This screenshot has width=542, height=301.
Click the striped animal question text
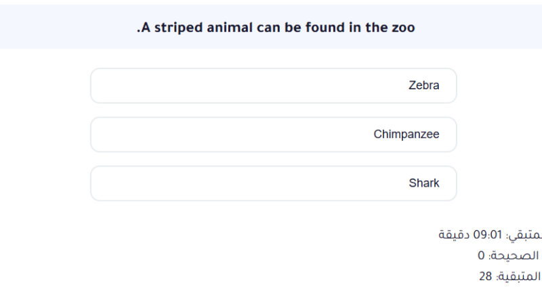tap(276, 28)
